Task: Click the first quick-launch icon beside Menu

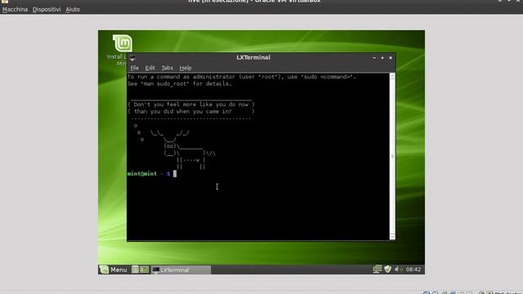Action: pos(135,269)
